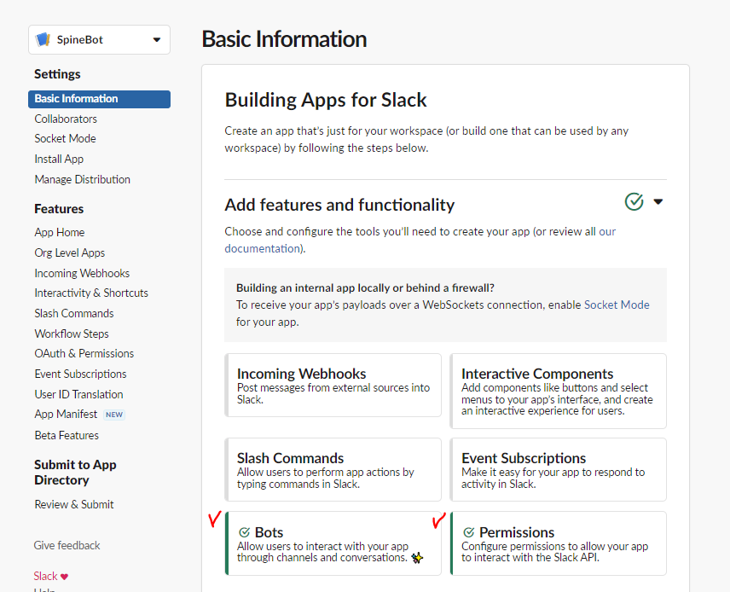Screen dimensions: 730x592
Task: Click the green checkmark beside Add features
Action: tap(634, 201)
